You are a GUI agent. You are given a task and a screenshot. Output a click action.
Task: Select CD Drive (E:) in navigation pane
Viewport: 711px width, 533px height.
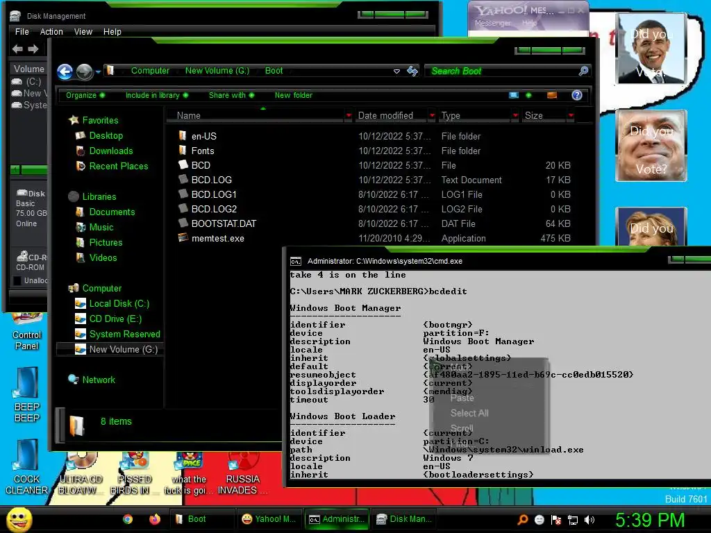click(x=115, y=319)
